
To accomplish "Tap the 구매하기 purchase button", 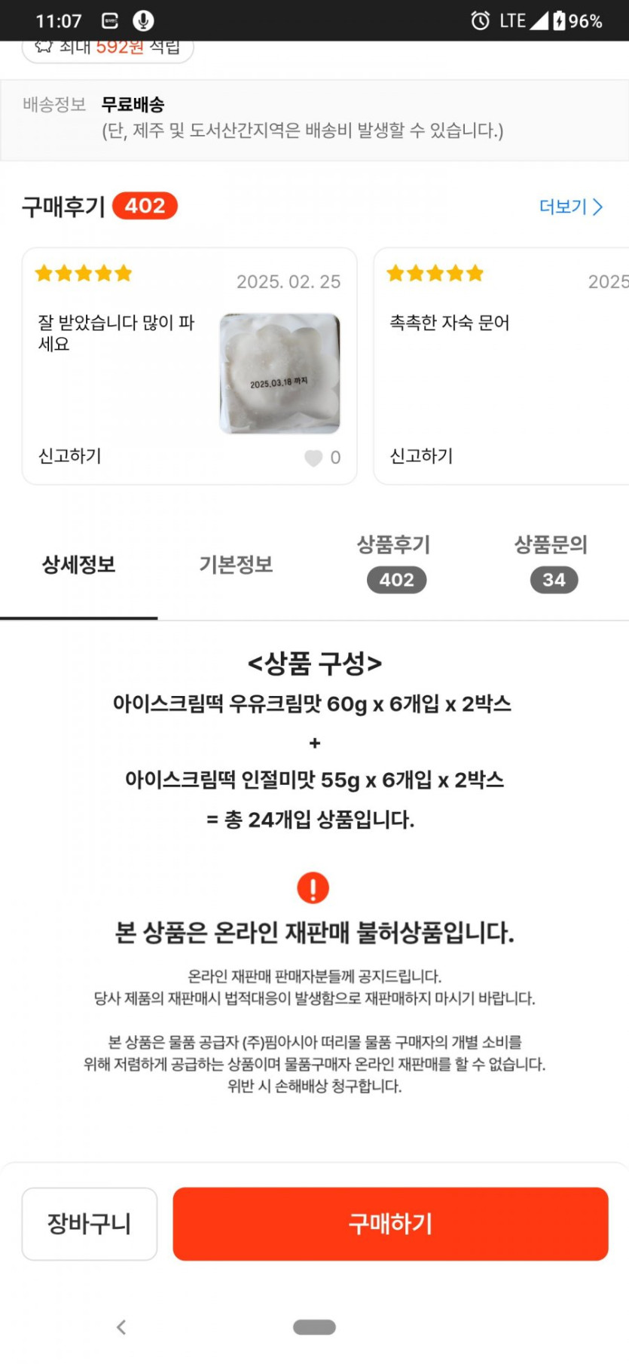I will [390, 1224].
